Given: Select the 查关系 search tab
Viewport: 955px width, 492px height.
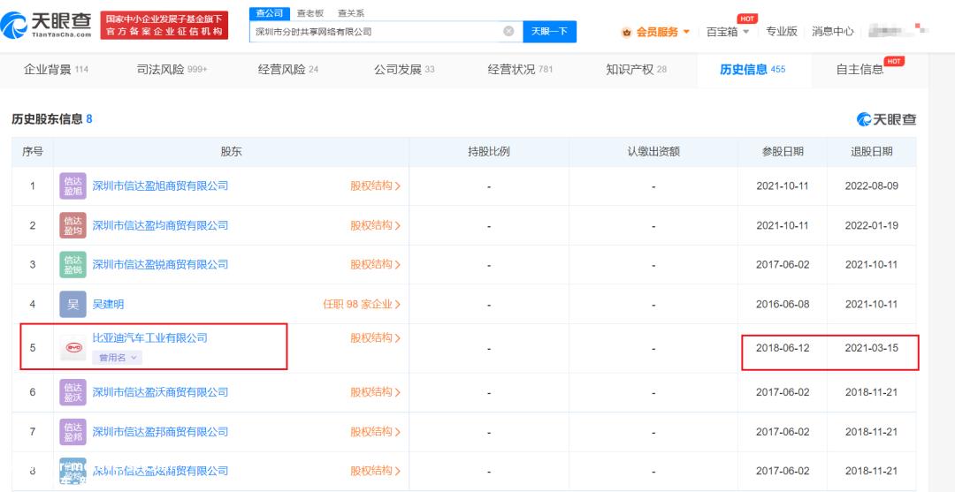Looking at the screenshot, I should pyautogui.click(x=351, y=13).
